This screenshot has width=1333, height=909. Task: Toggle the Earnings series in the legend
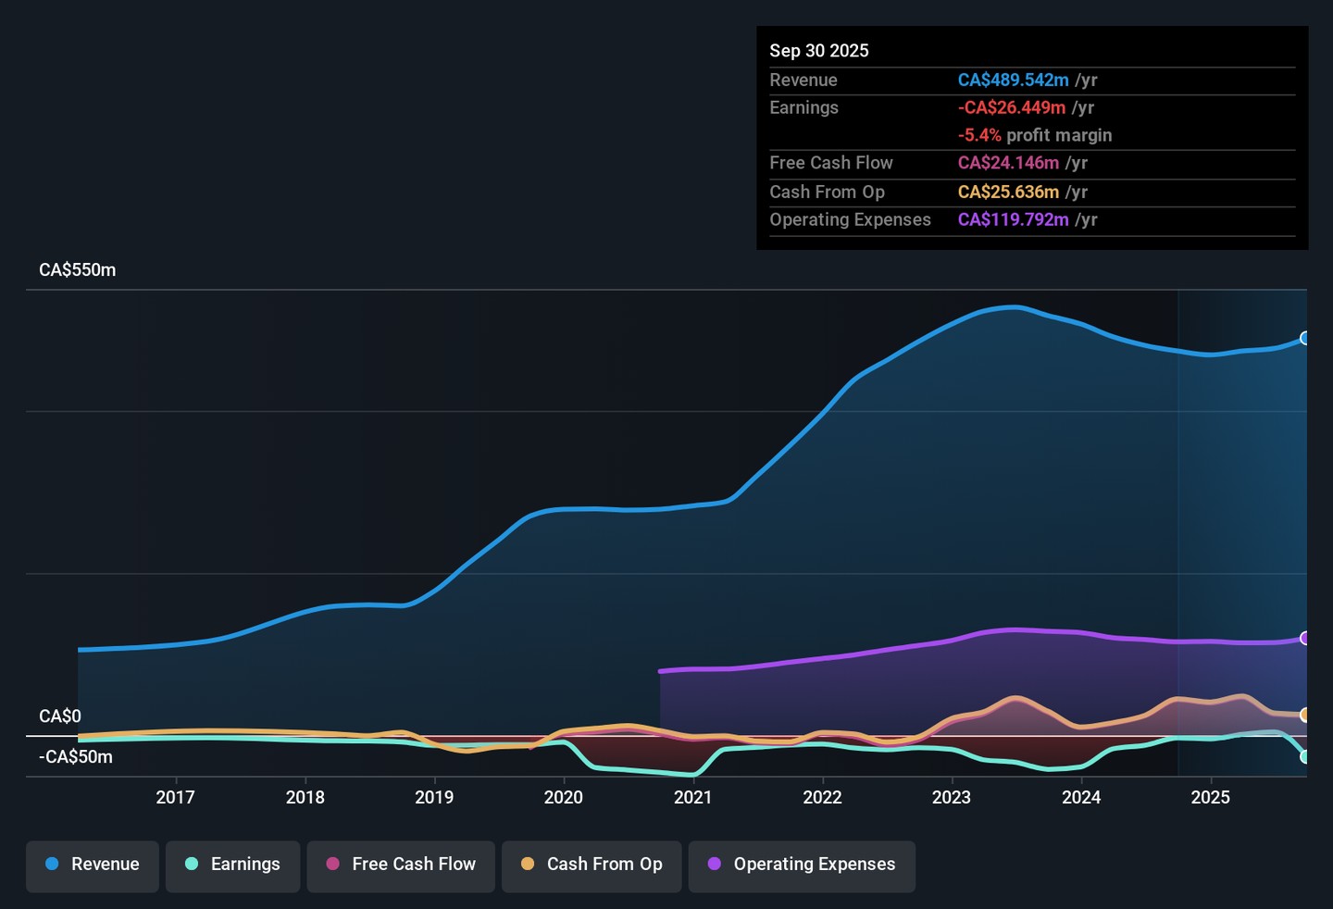pos(232,866)
